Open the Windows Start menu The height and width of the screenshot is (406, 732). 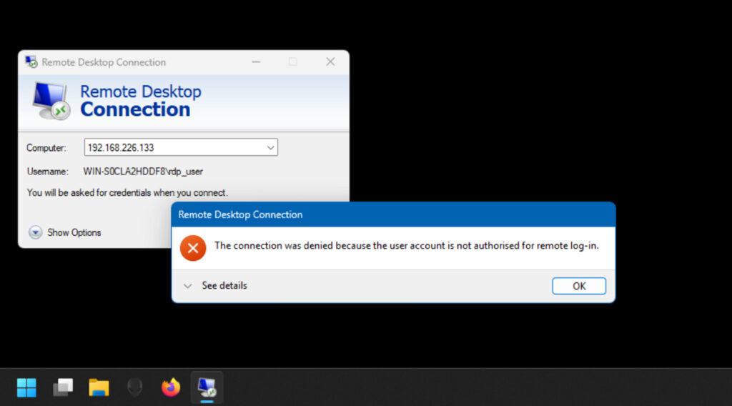pyautogui.click(x=26, y=387)
